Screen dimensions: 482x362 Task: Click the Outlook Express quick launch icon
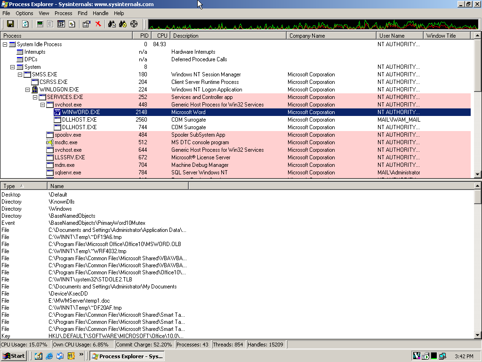[x=60, y=356]
